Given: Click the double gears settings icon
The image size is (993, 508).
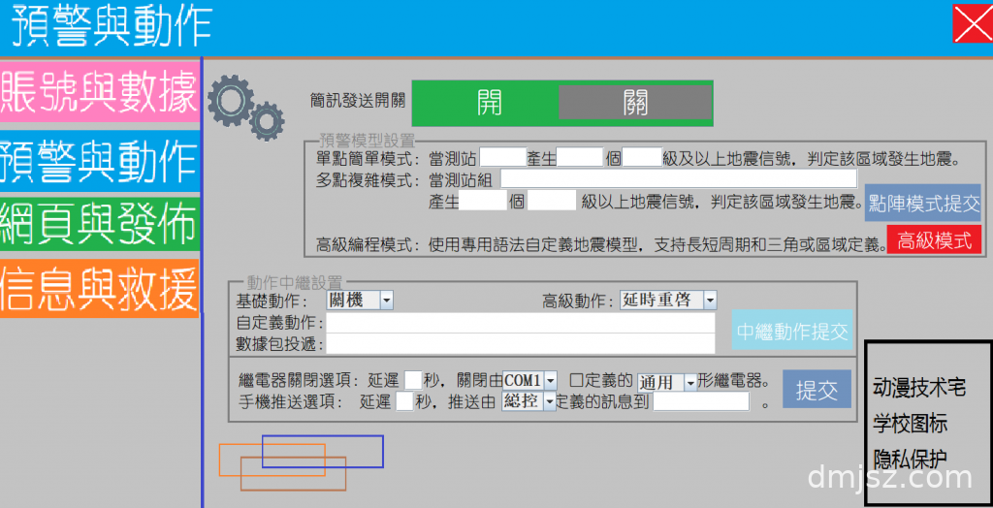Looking at the screenshot, I should (246, 105).
